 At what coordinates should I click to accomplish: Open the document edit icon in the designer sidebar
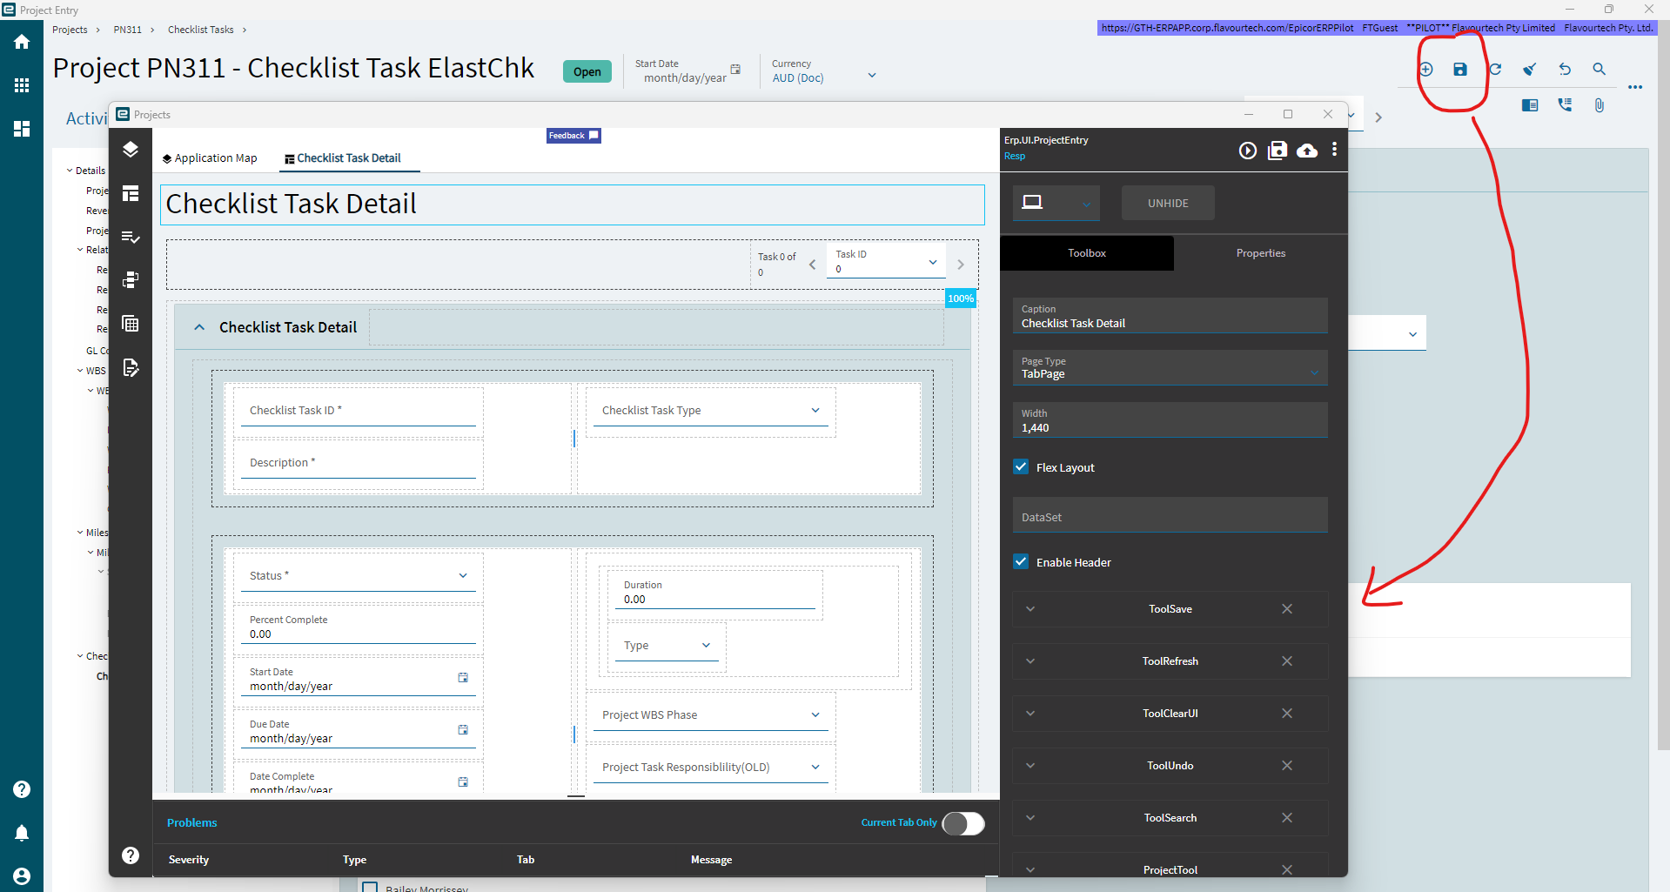(131, 367)
